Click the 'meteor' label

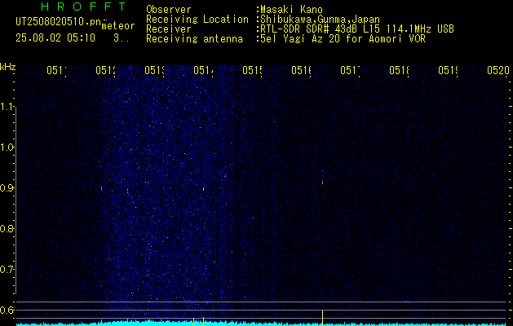click(118, 26)
